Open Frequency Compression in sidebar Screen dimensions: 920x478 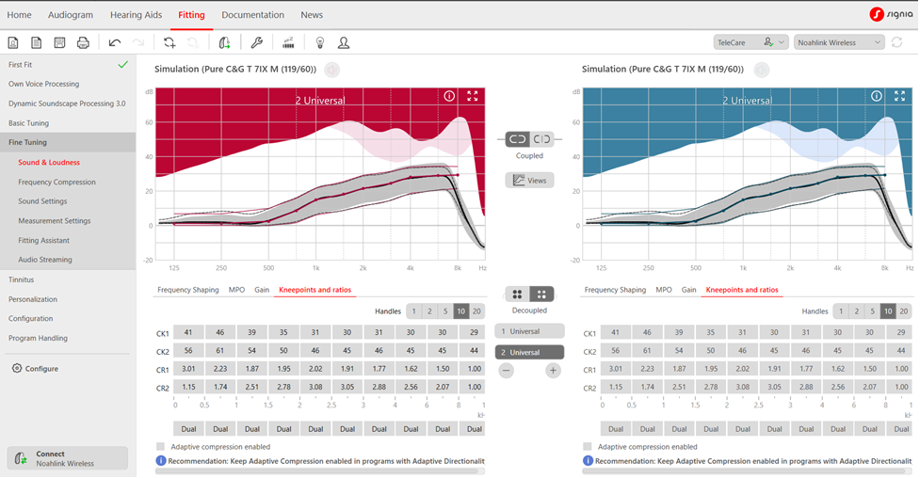56,182
